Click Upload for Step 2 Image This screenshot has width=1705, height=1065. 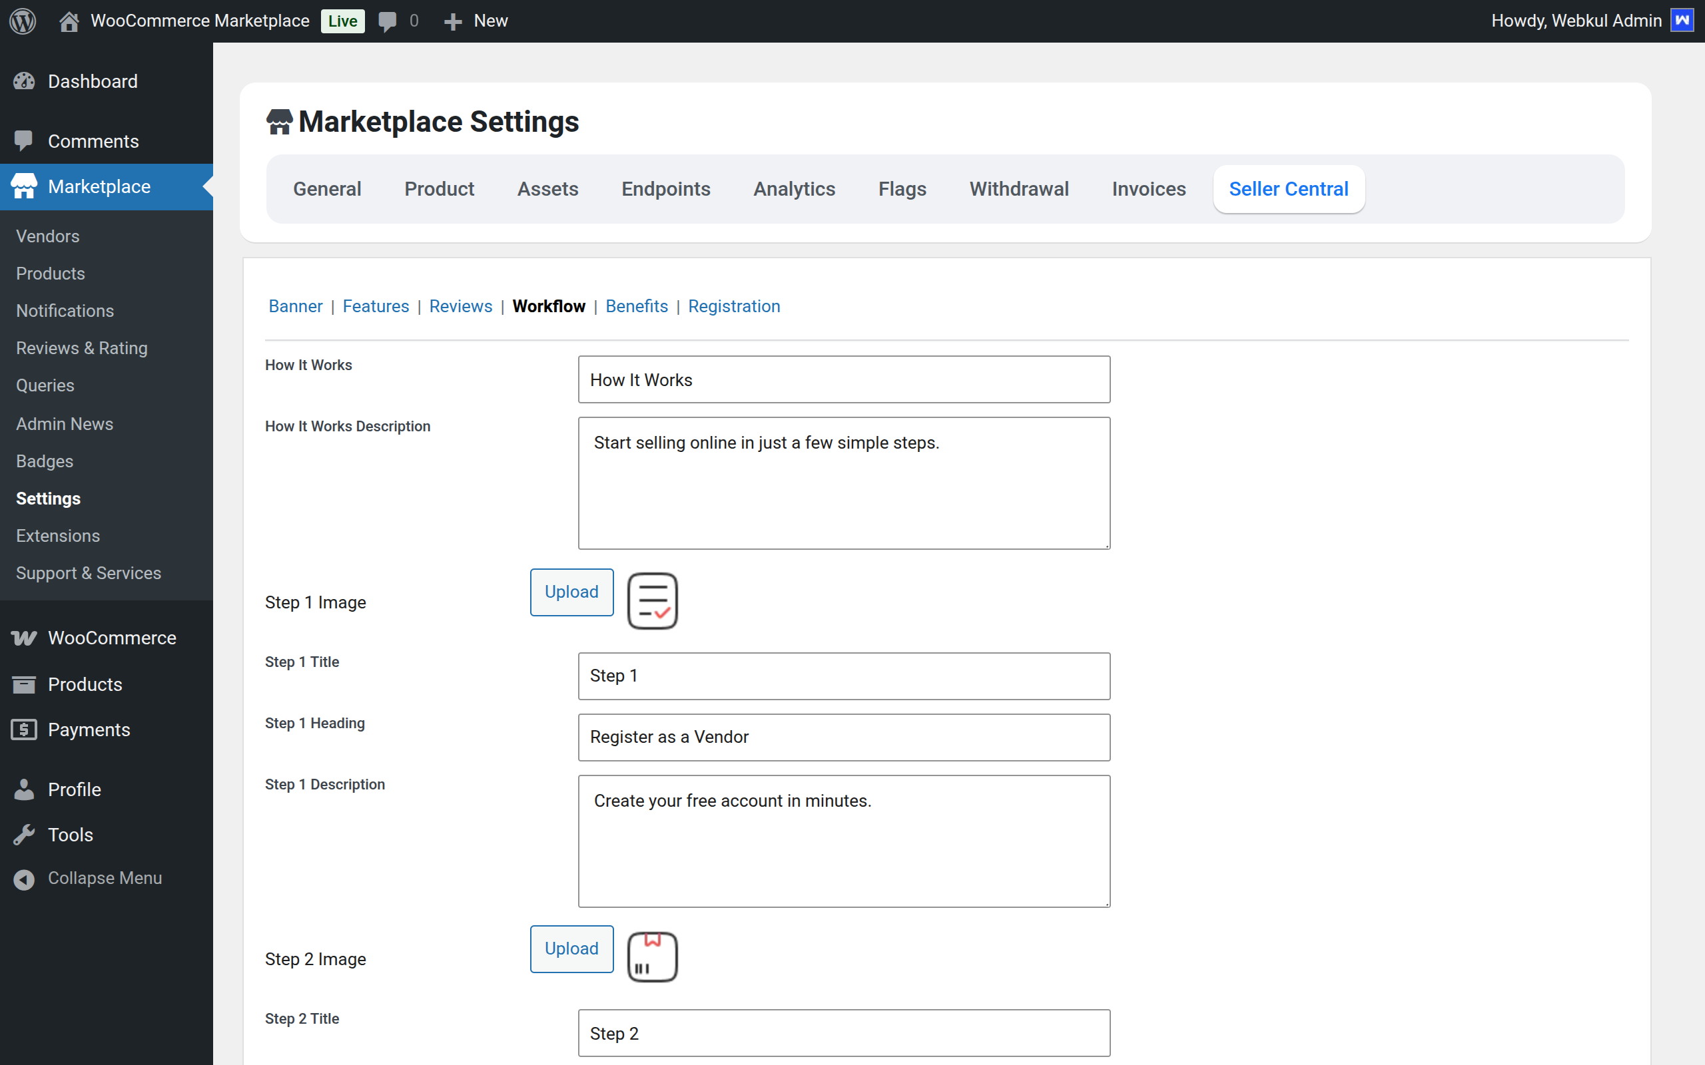click(x=571, y=948)
